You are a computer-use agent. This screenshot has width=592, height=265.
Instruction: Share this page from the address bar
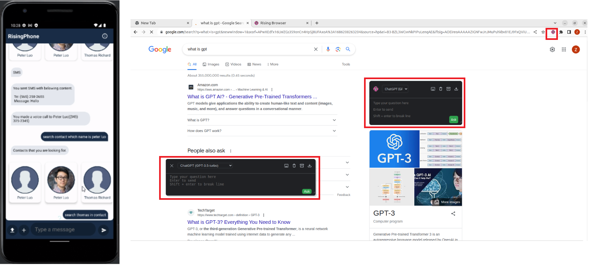click(x=535, y=32)
